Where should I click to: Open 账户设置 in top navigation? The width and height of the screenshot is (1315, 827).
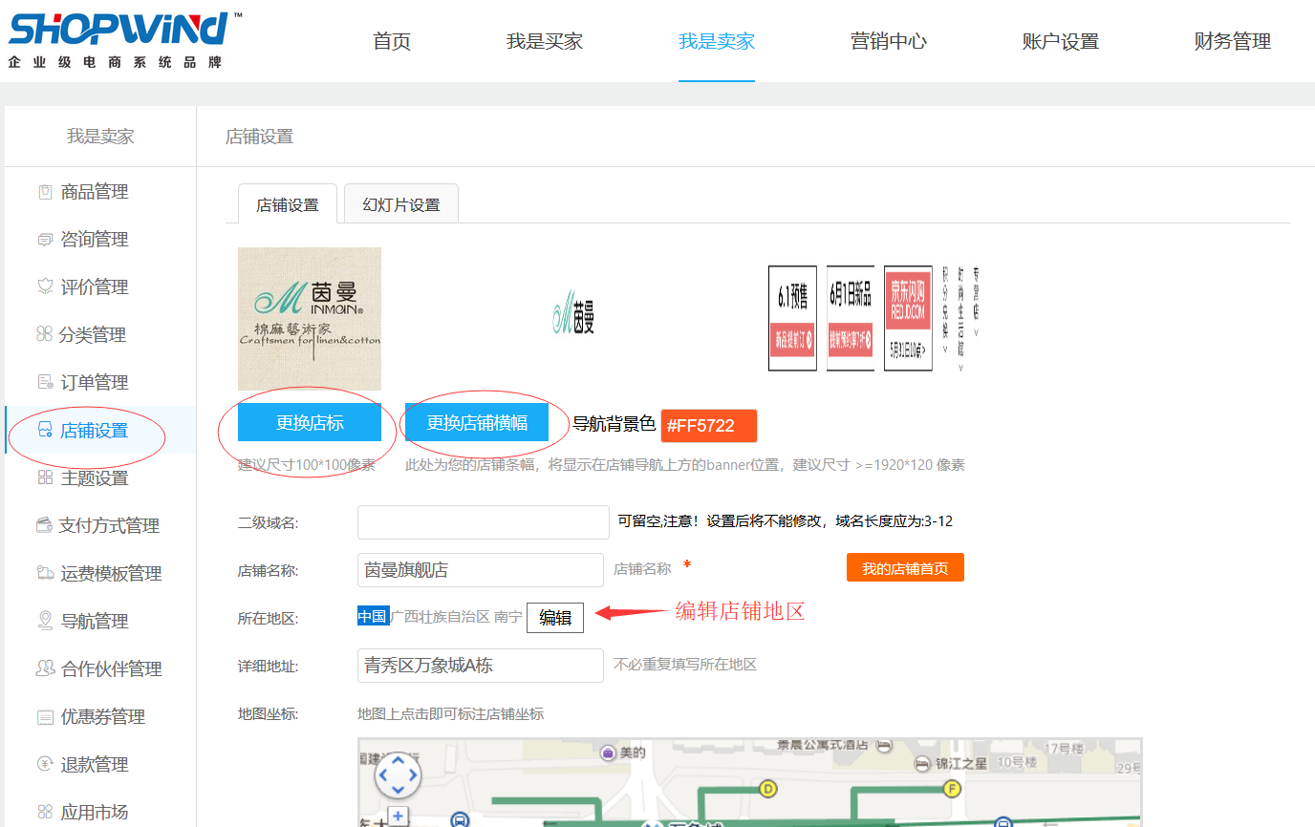1061,41
